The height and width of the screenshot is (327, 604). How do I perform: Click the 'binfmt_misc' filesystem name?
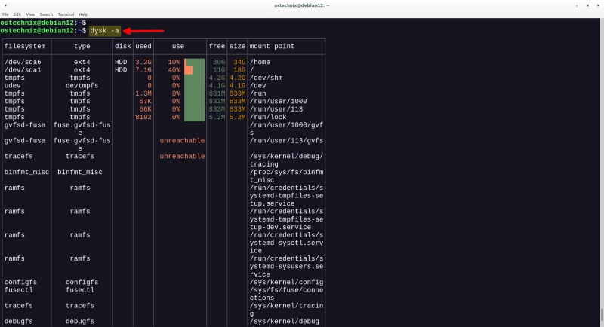pyautogui.click(x=26, y=172)
